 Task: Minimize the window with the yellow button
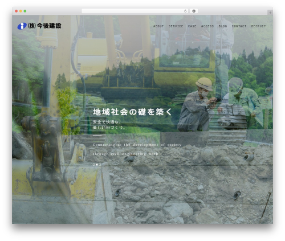(x=21, y=11)
